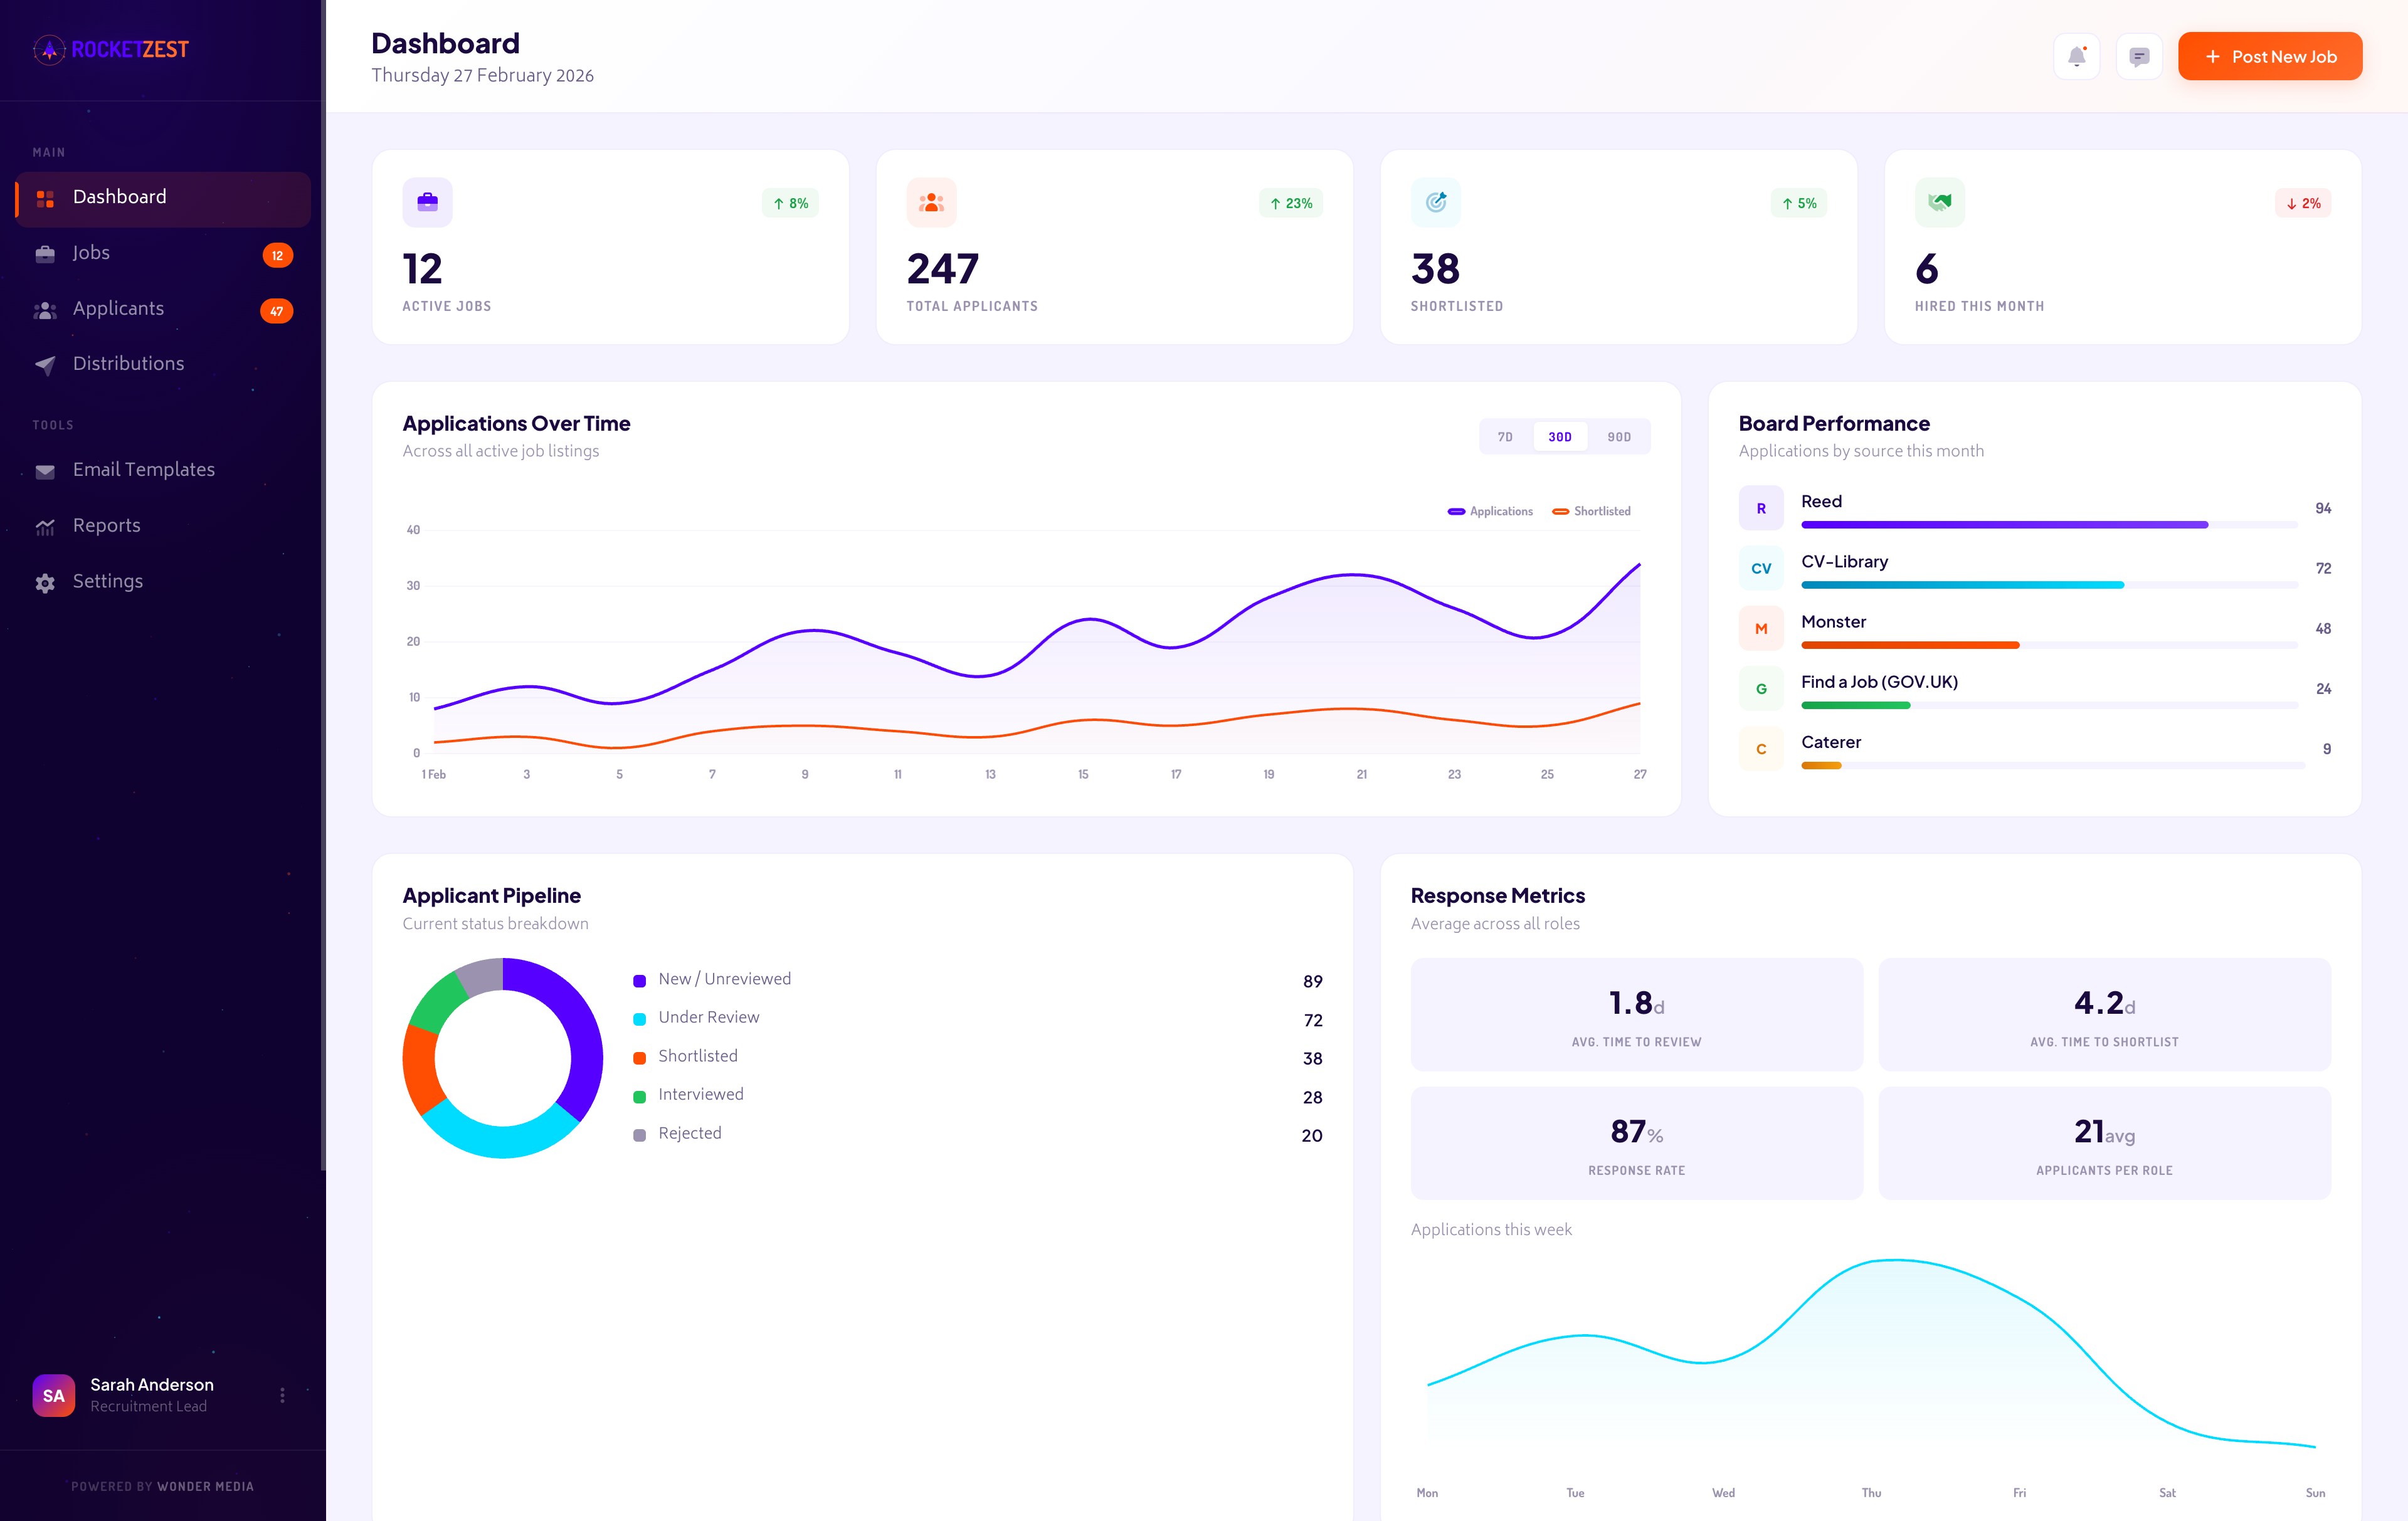
Task: Toggle the Shortlisted legend series
Action: point(1591,511)
